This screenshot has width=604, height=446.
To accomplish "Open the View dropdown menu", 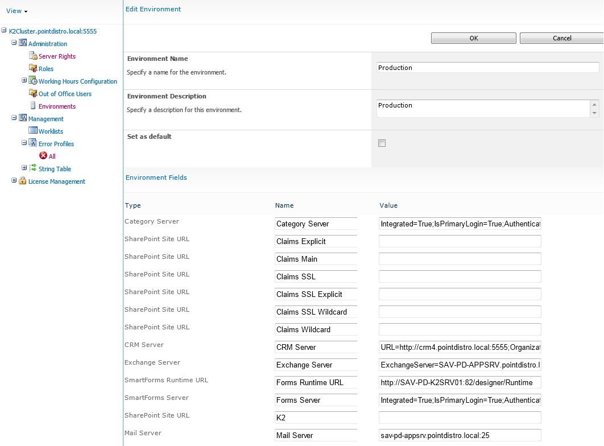I will pos(16,11).
